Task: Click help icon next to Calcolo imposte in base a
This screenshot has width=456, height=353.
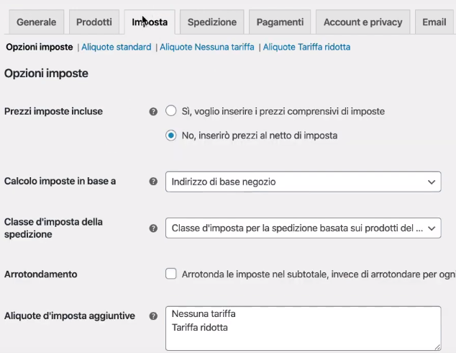Action: (x=153, y=182)
